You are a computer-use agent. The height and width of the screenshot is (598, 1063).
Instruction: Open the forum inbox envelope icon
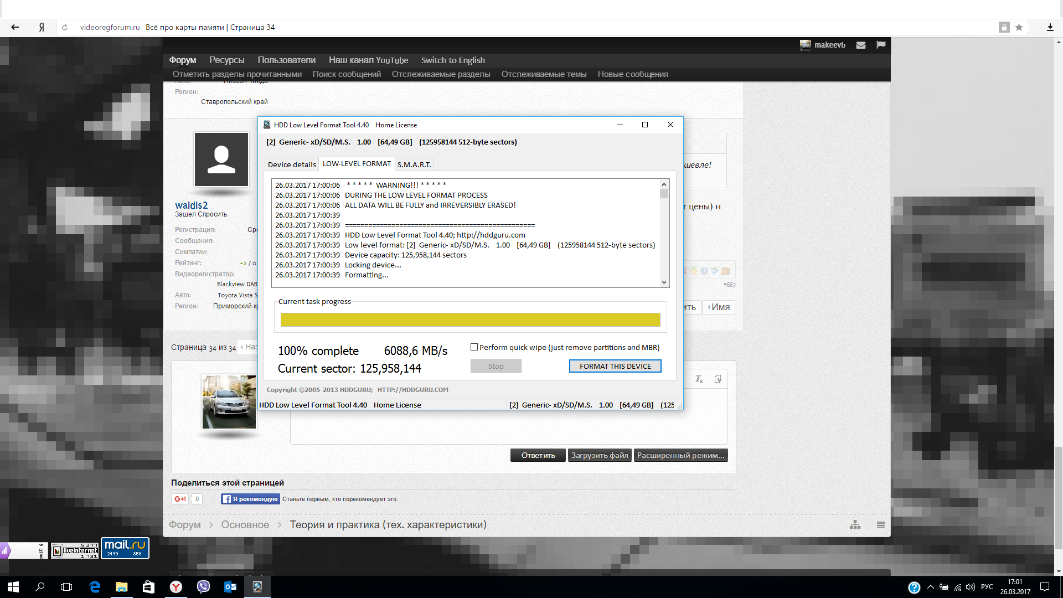(x=860, y=45)
